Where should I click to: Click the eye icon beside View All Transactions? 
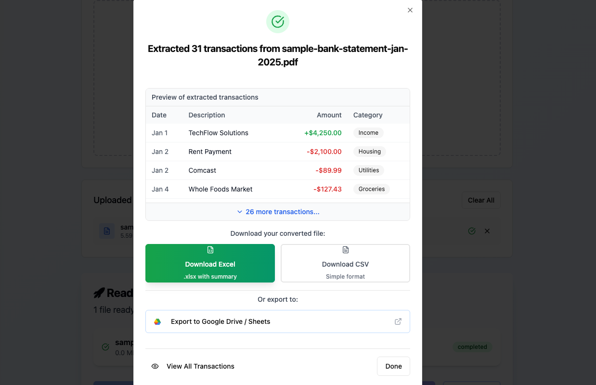(155, 366)
